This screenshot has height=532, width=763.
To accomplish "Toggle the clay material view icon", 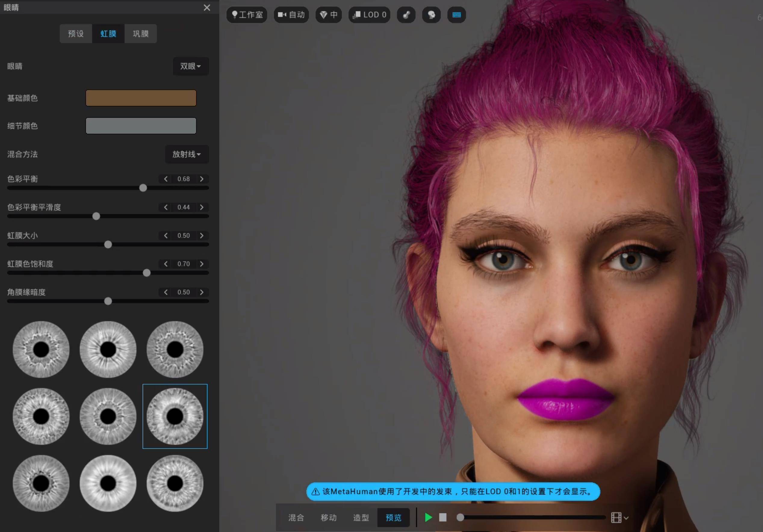I will point(406,15).
